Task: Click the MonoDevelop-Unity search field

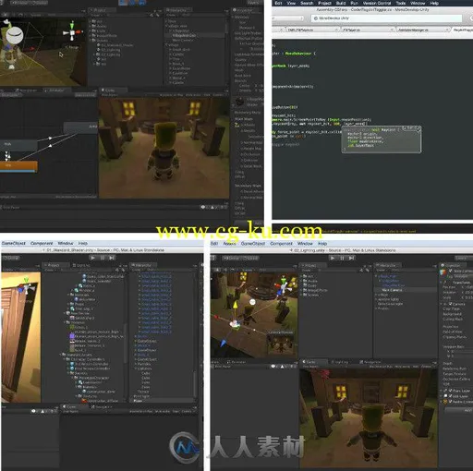Action: [387, 18]
